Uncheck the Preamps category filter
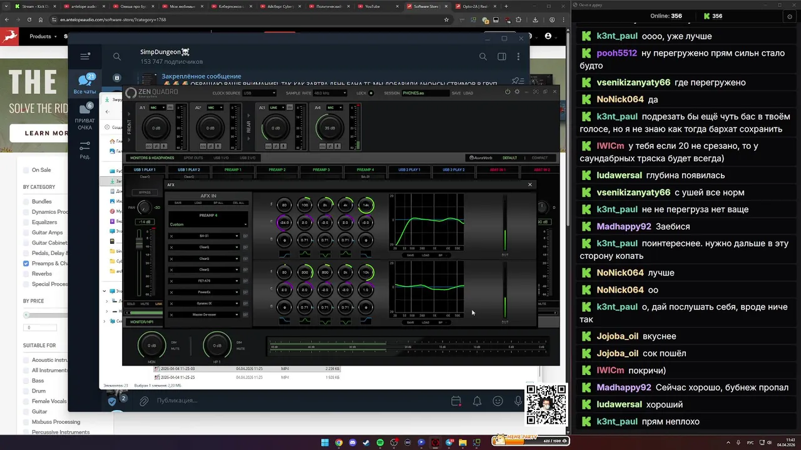 (x=26, y=263)
